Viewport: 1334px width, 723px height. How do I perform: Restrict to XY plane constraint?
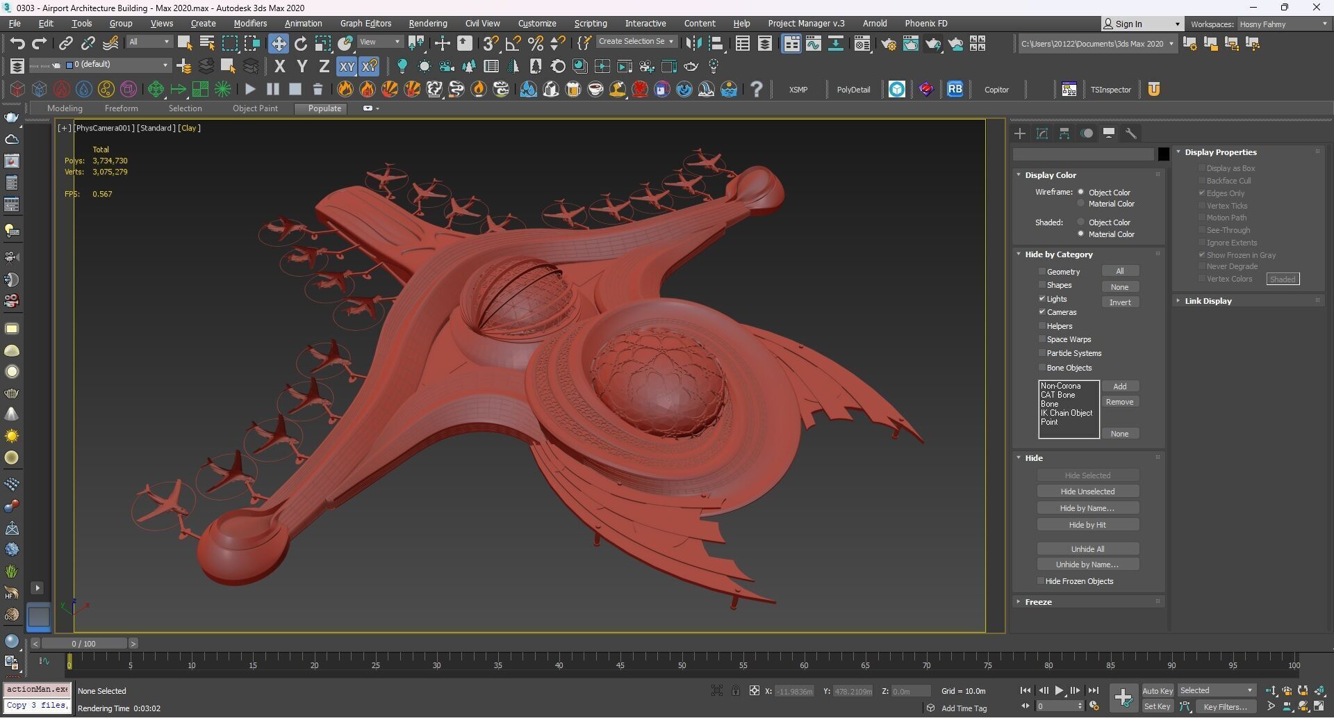coord(347,67)
